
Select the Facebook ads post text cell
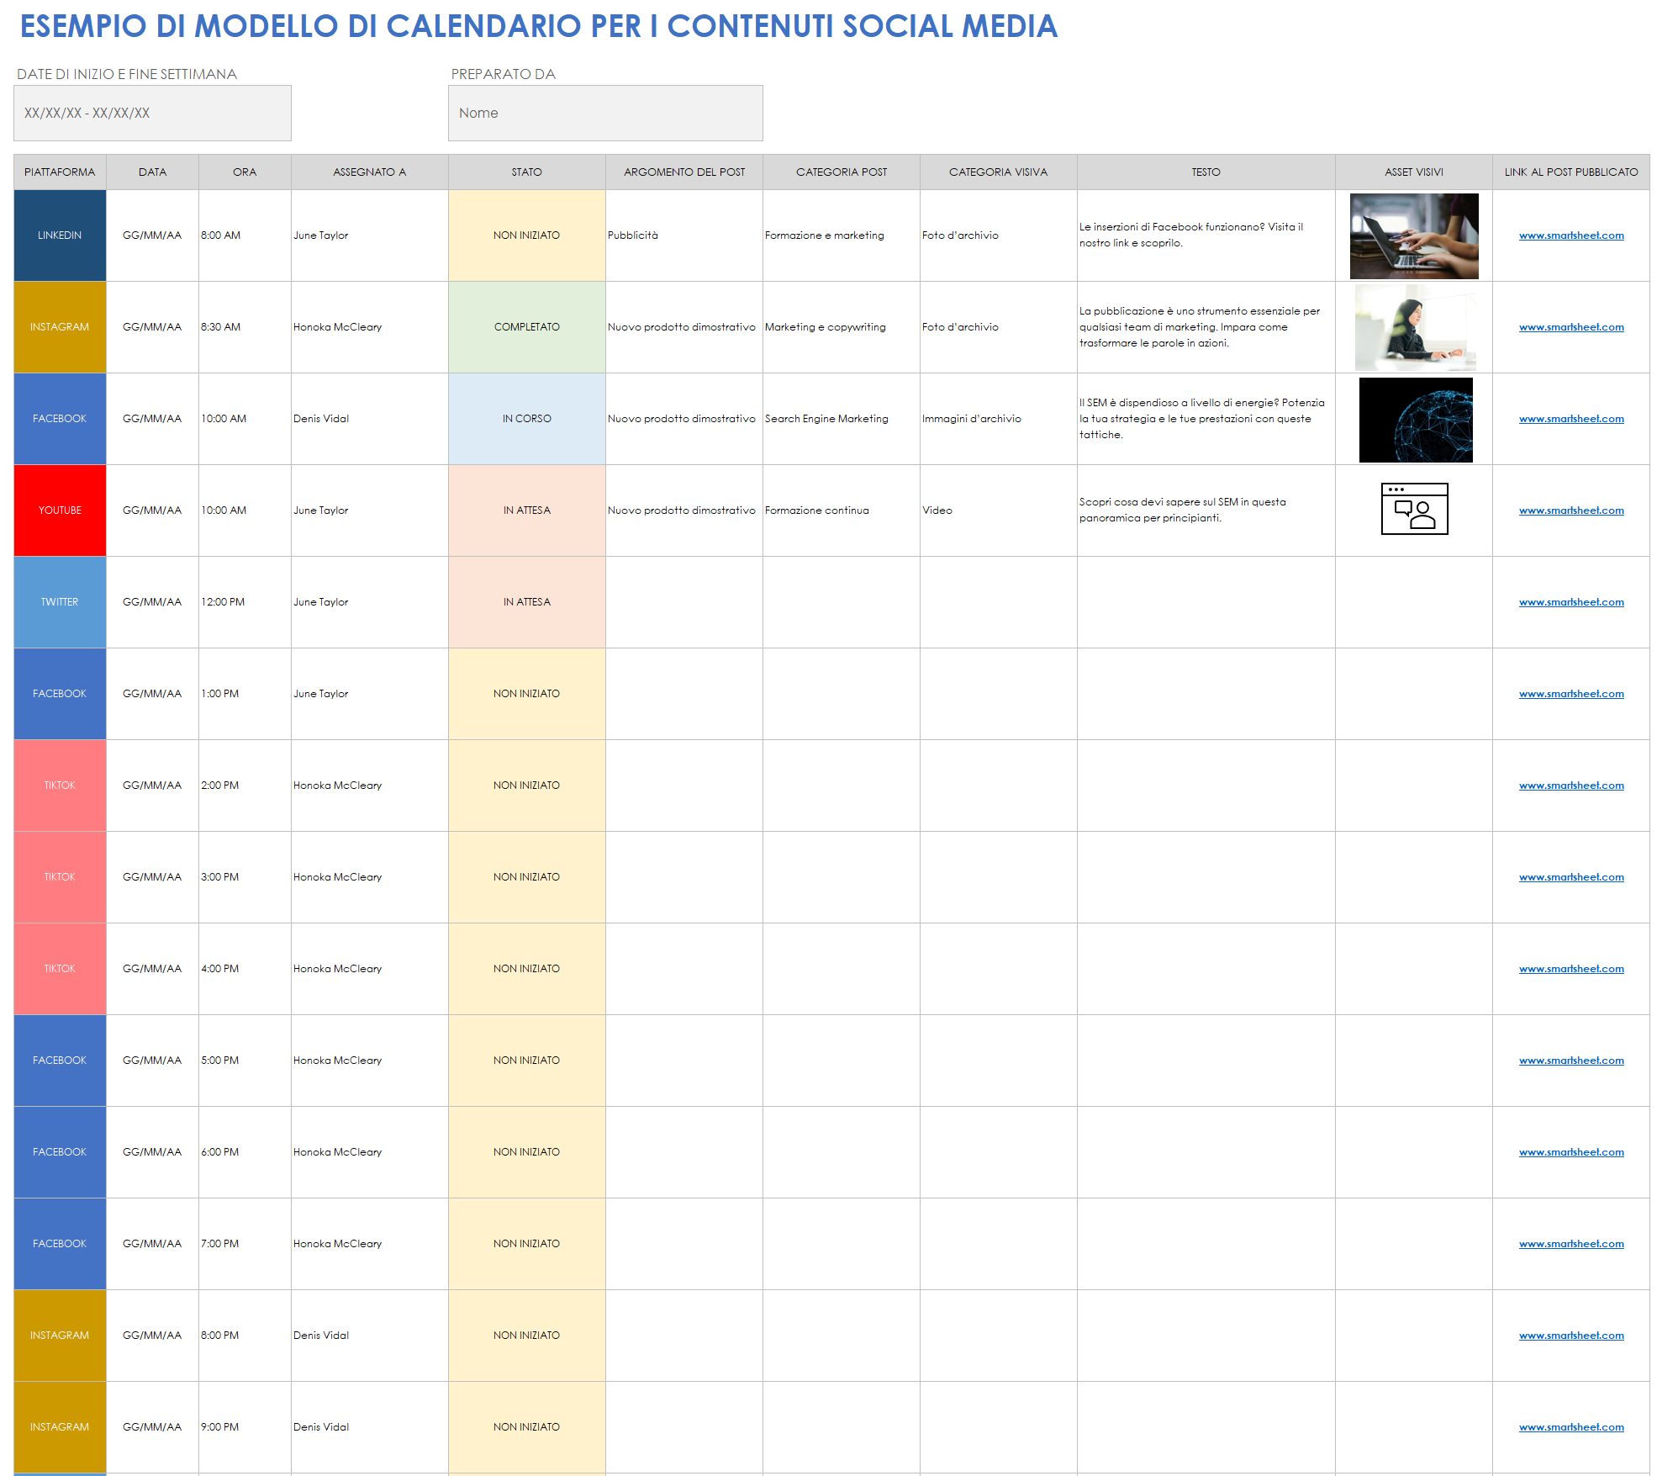point(1206,235)
